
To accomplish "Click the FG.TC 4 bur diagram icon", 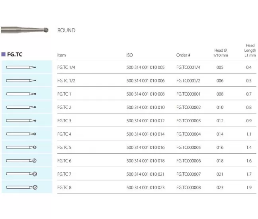I will 21,134.
